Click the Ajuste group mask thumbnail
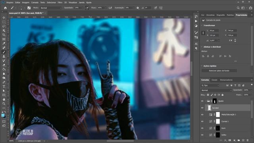Screen dimensions: 254x143 pos(215,101)
